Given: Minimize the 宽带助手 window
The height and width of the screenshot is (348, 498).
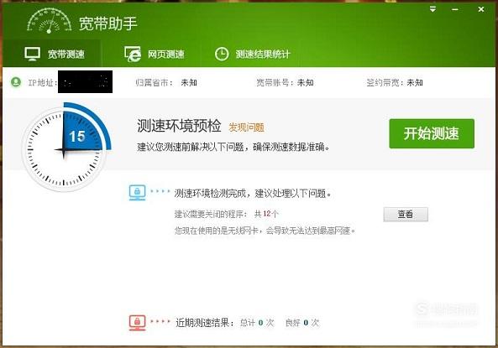Looking at the screenshot, I should click(455, 9).
